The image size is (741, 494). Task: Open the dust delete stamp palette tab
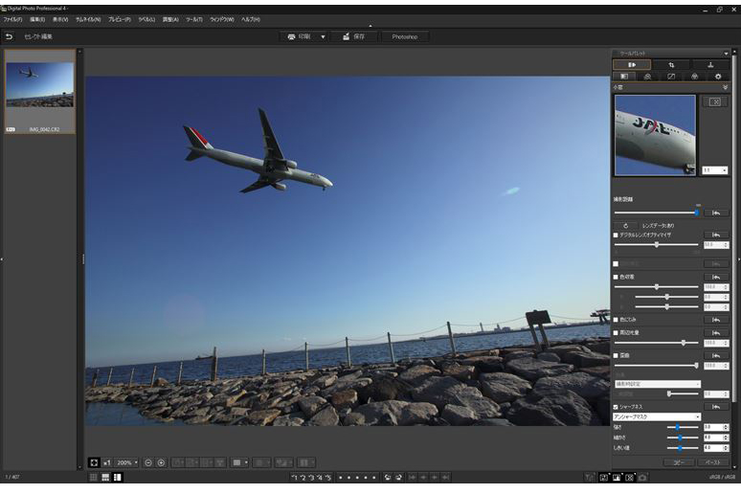(710, 64)
